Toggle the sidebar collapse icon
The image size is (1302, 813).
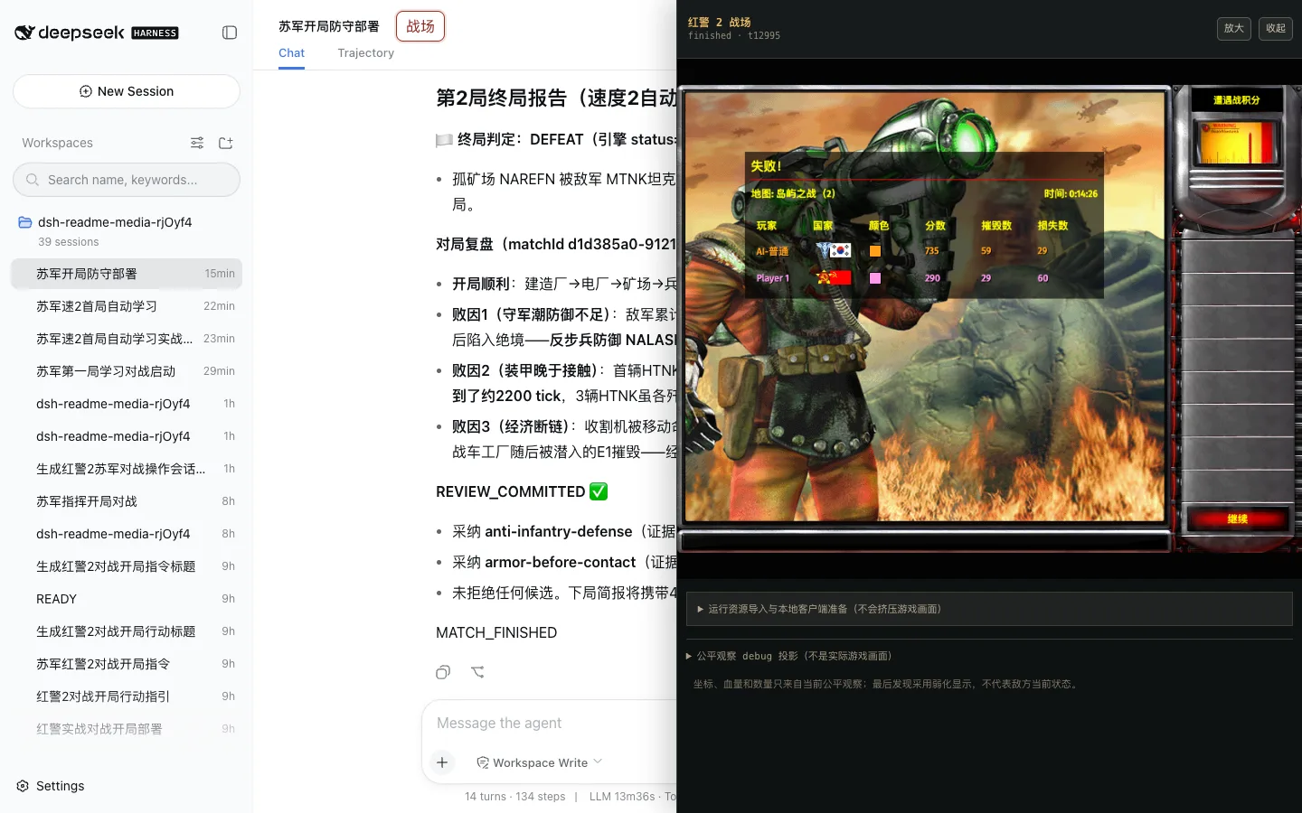point(230,33)
